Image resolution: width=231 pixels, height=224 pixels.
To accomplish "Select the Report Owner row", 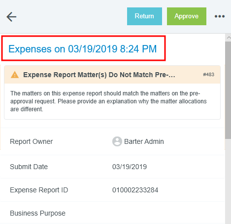I will point(113,141).
